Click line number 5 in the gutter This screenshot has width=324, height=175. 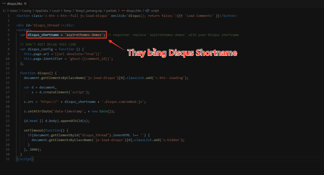point(9,35)
